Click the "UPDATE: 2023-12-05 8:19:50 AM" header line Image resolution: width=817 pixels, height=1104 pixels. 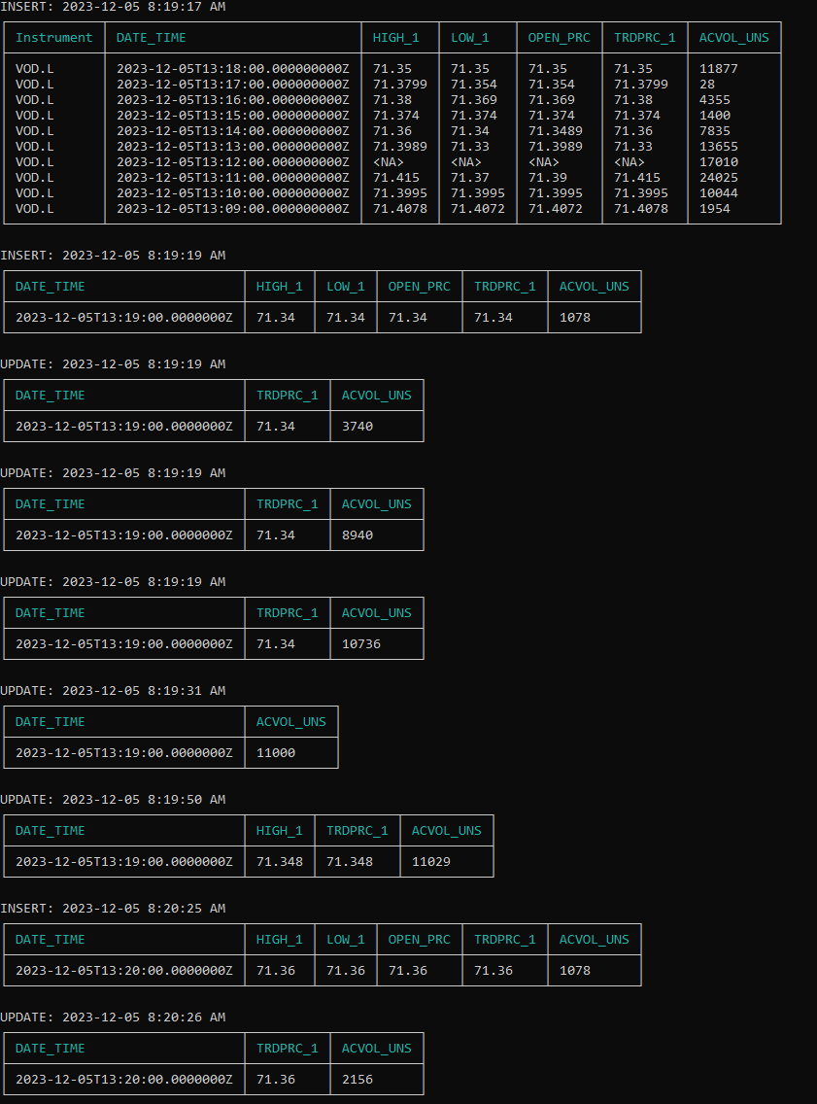113,799
